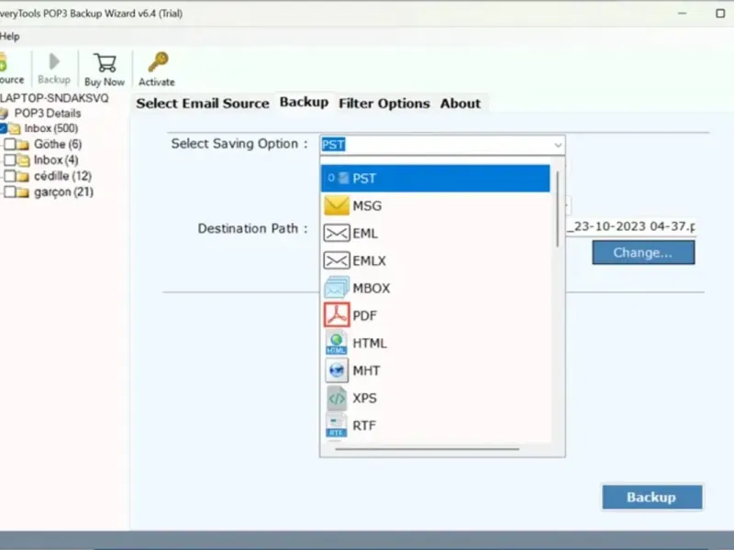This screenshot has width=734, height=550.
Task: Click the Gothe folder icon
Action: pyautogui.click(x=22, y=145)
